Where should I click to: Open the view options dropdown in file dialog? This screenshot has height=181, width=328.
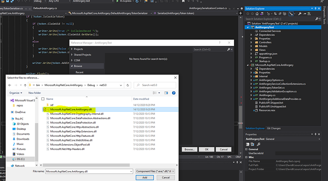[159, 93]
